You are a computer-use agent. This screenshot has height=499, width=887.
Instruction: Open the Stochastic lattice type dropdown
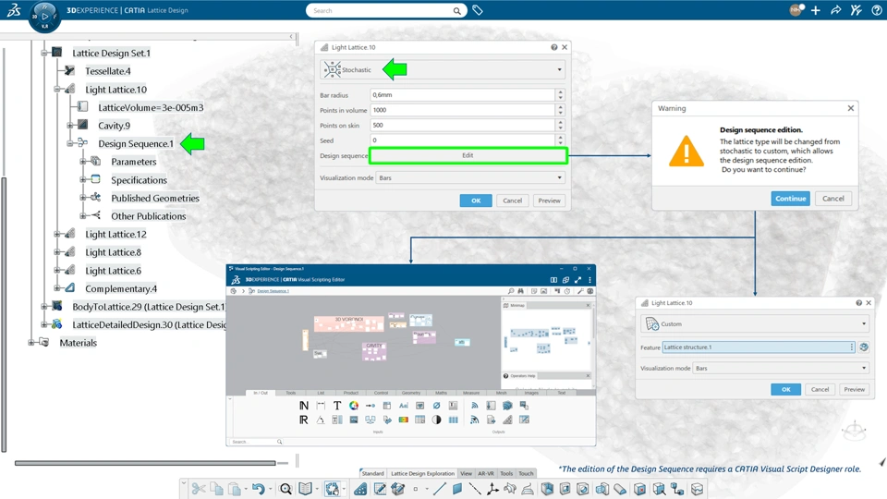[443, 69]
